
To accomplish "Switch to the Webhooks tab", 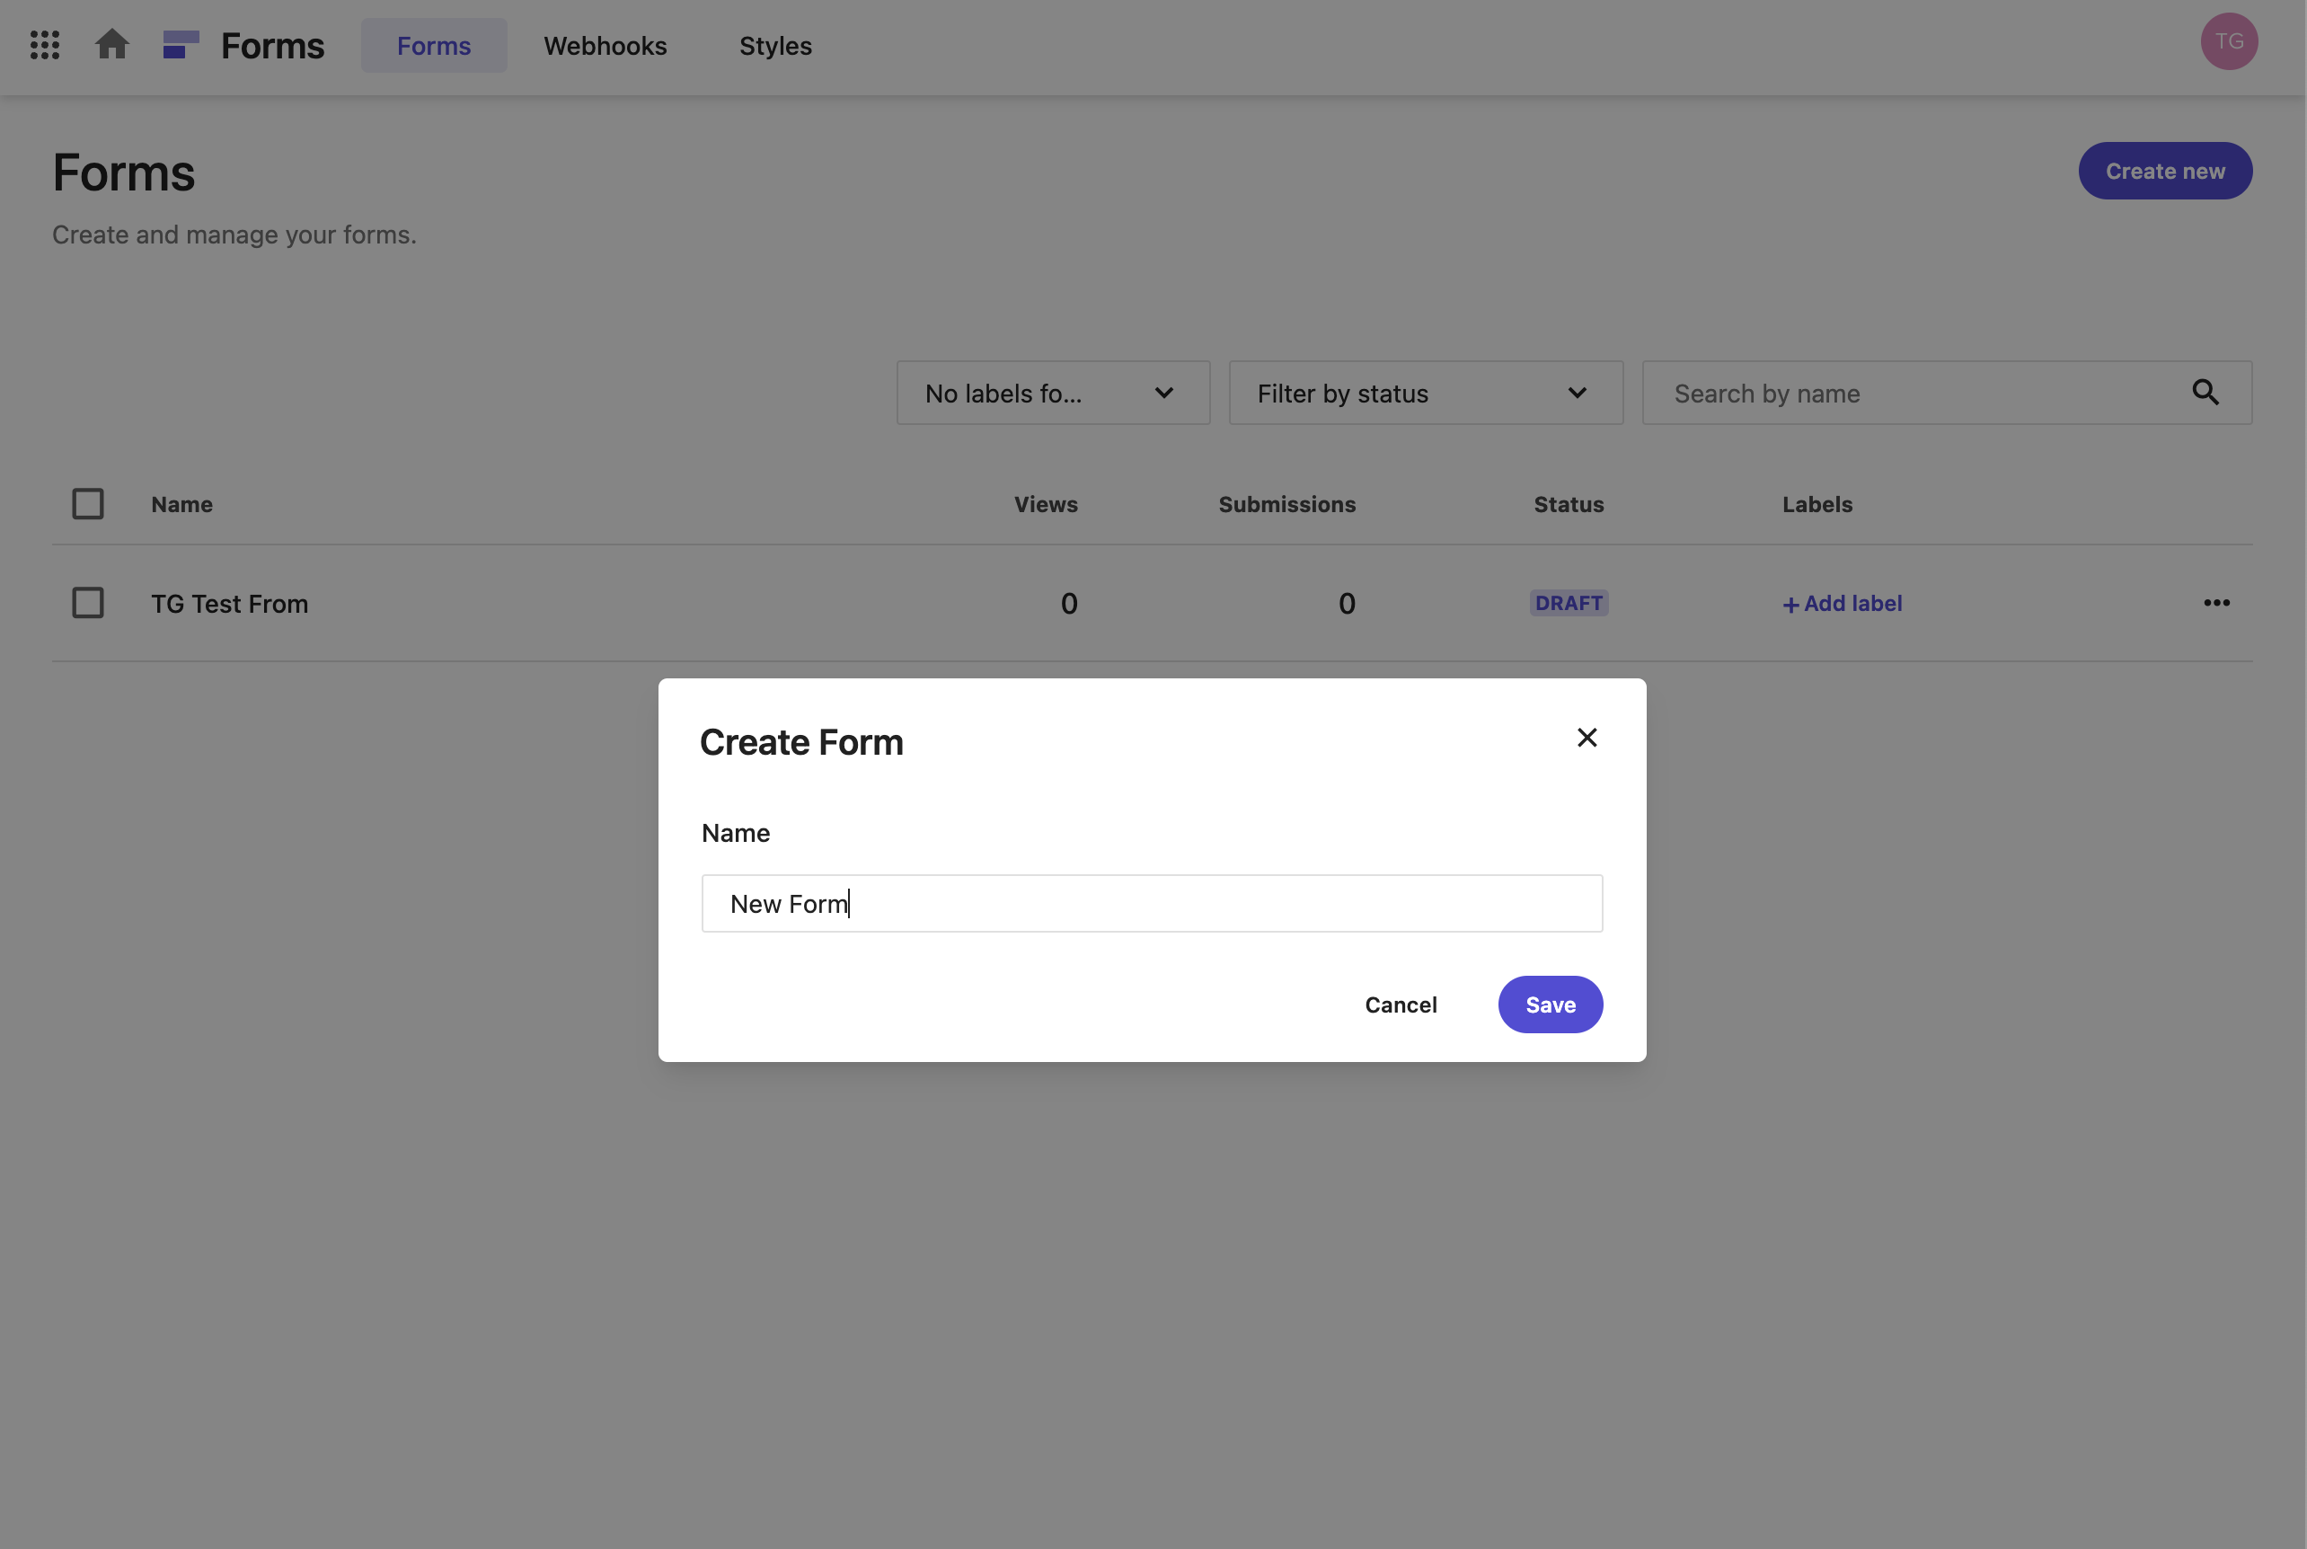I will [x=605, y=46].
